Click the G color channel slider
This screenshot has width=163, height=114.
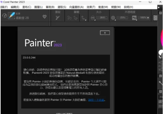coord(162,66)
